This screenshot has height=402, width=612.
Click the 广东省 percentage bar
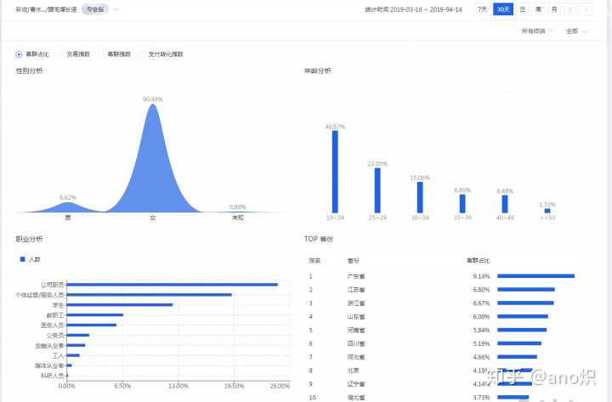coord(535,276)
